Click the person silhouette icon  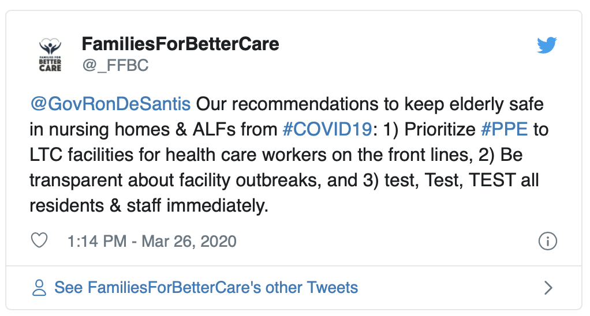[x=39, y=287]
